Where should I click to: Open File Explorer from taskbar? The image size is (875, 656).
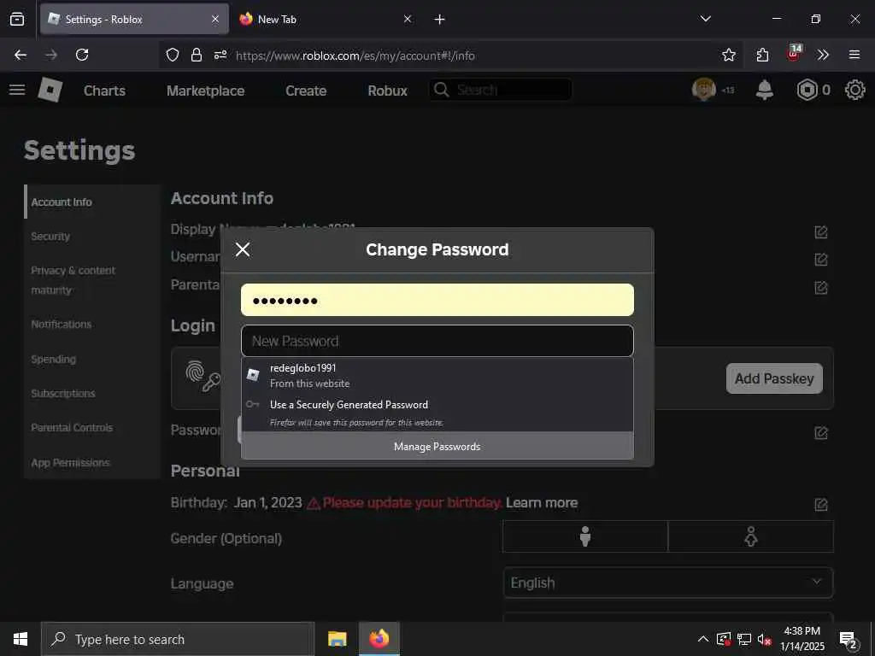[337, 639]
